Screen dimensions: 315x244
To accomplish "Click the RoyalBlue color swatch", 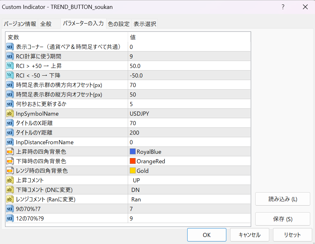I will (133, 152).
